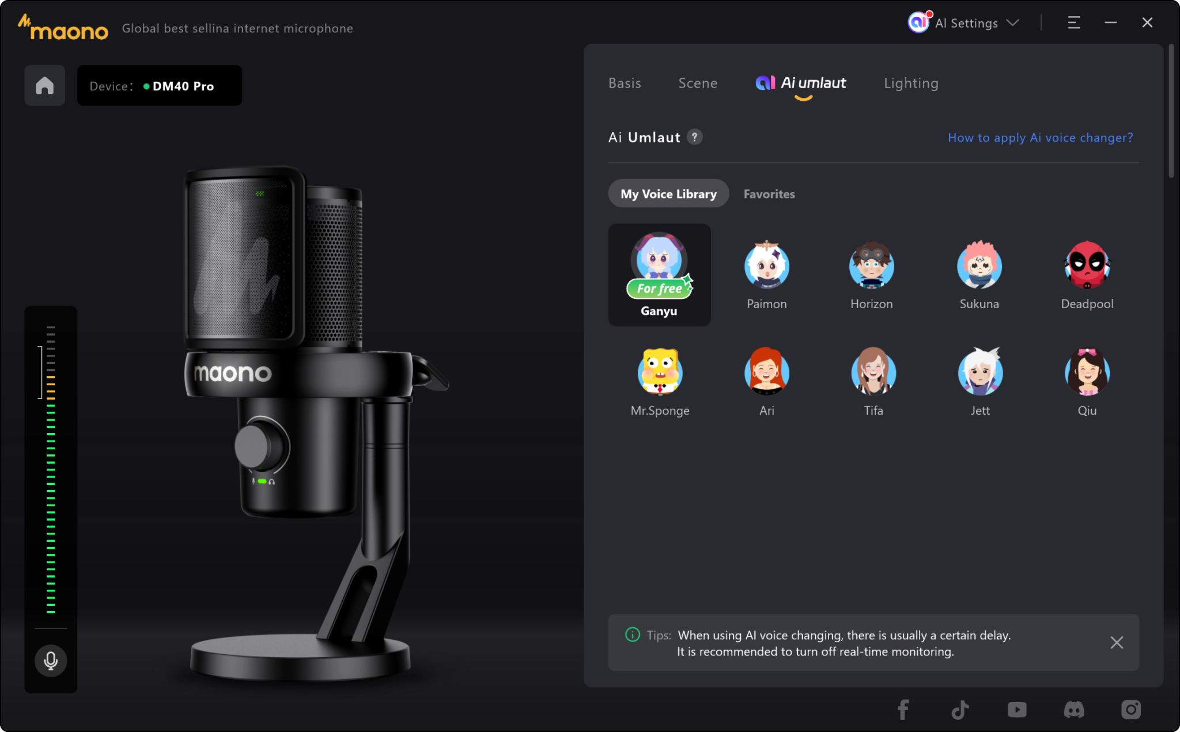Open How to apply Ai voice changer link

click(x=1040, y=138)
